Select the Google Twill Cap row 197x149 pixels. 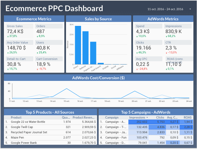click(x=50, y=127)
